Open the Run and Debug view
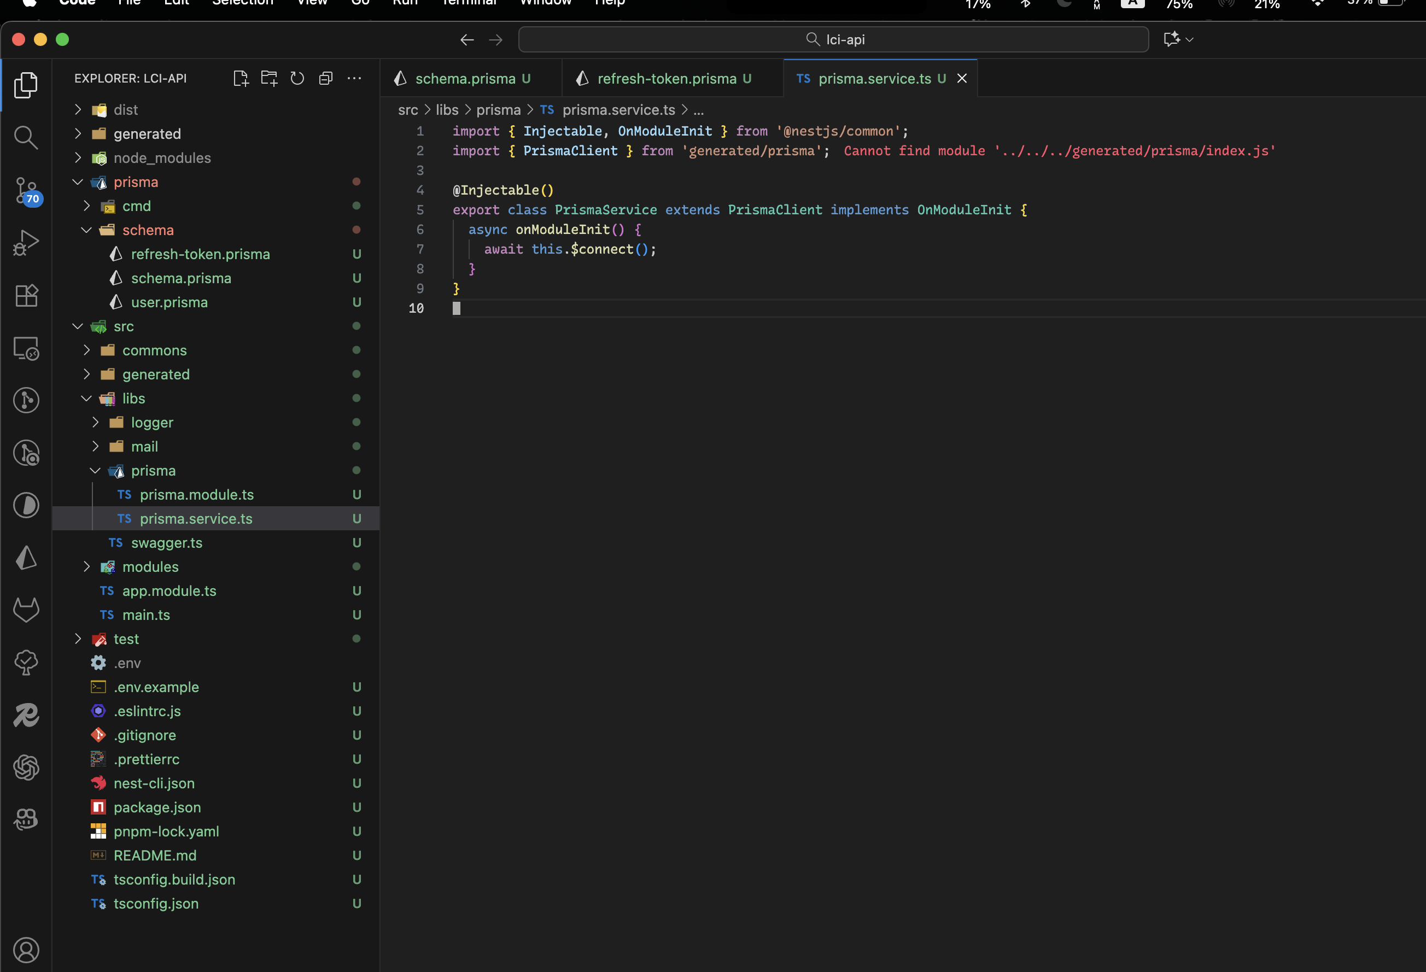The height and width of the screenshot is (972, 1426). [26, 243]
